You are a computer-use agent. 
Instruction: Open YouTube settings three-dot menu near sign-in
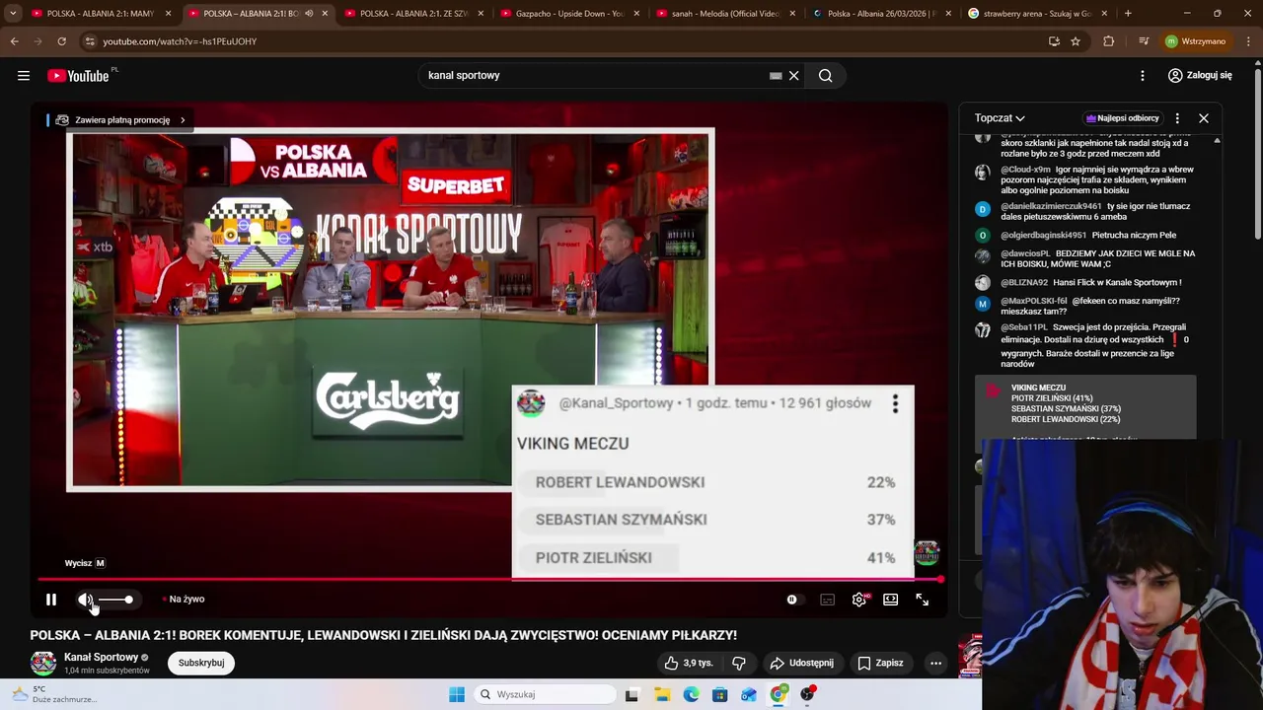[1143, 76]
